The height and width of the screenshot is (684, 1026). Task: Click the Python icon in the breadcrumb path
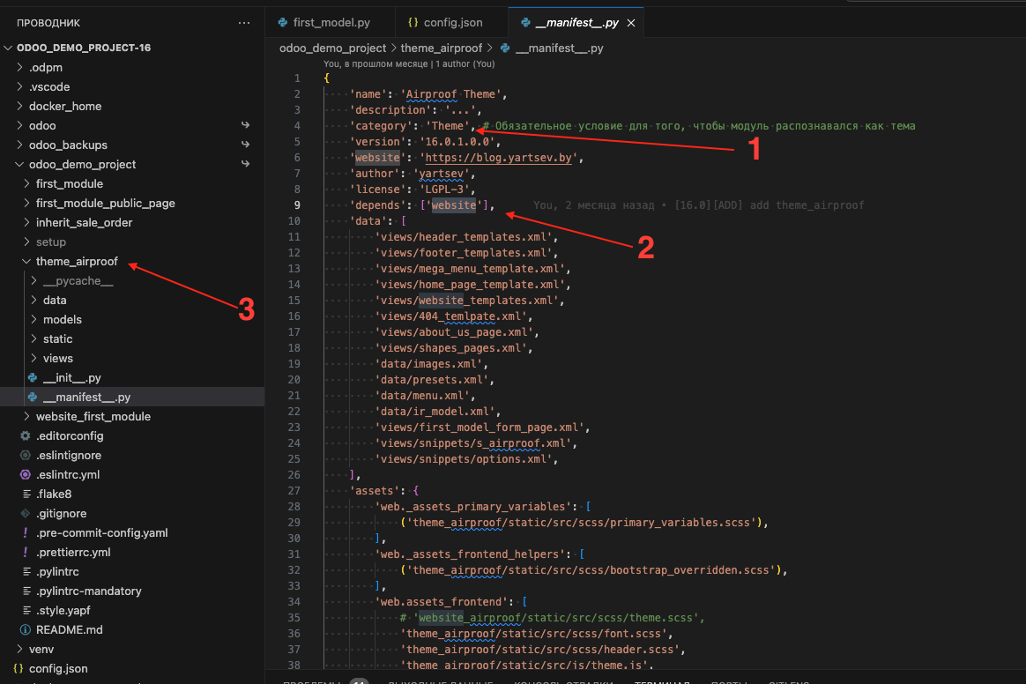coord(505,48)
